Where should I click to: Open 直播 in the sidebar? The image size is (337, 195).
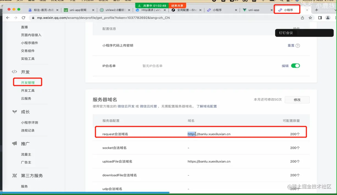point(24,27)
